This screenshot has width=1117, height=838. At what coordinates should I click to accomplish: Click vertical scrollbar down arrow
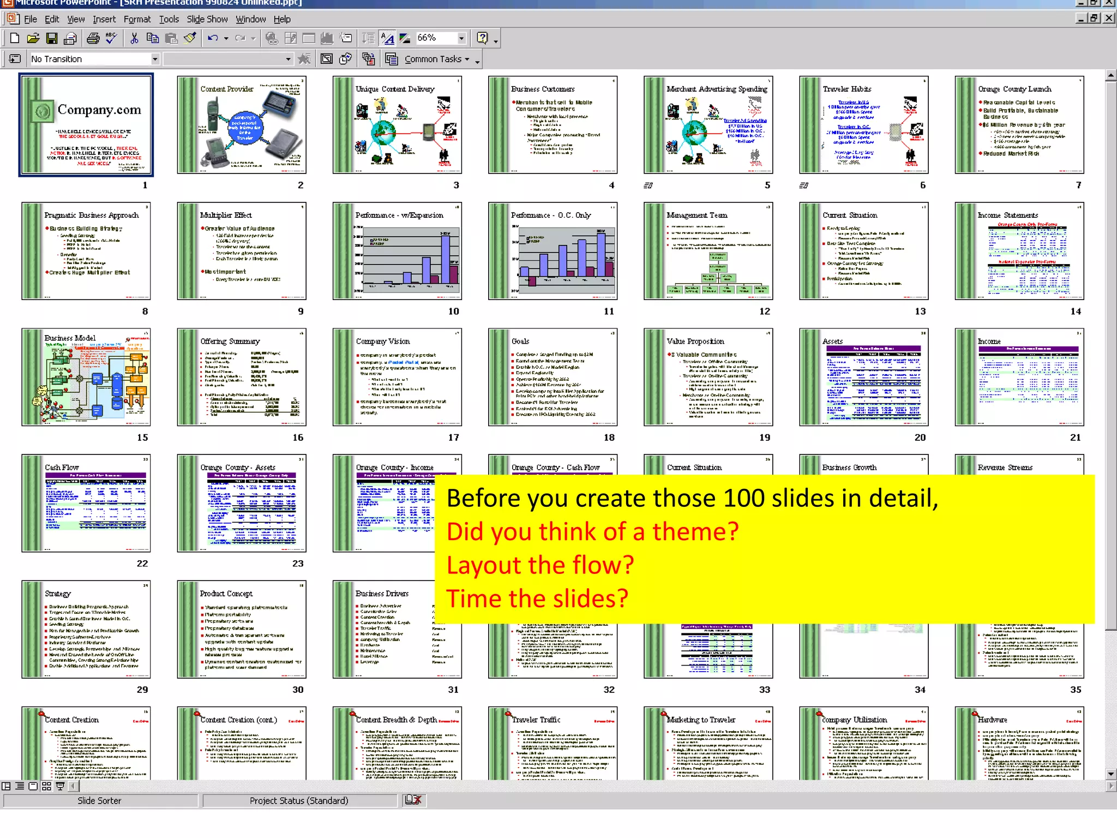[1110, 774]
